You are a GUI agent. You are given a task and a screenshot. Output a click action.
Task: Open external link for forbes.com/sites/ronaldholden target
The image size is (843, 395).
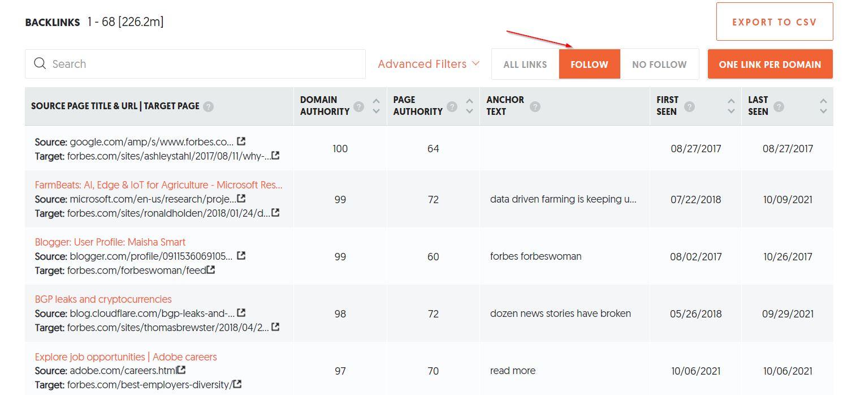point(275,213)
